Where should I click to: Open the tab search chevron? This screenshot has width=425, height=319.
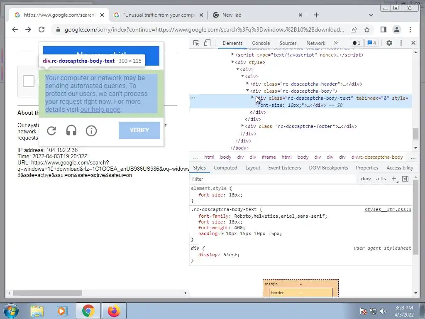371,15
